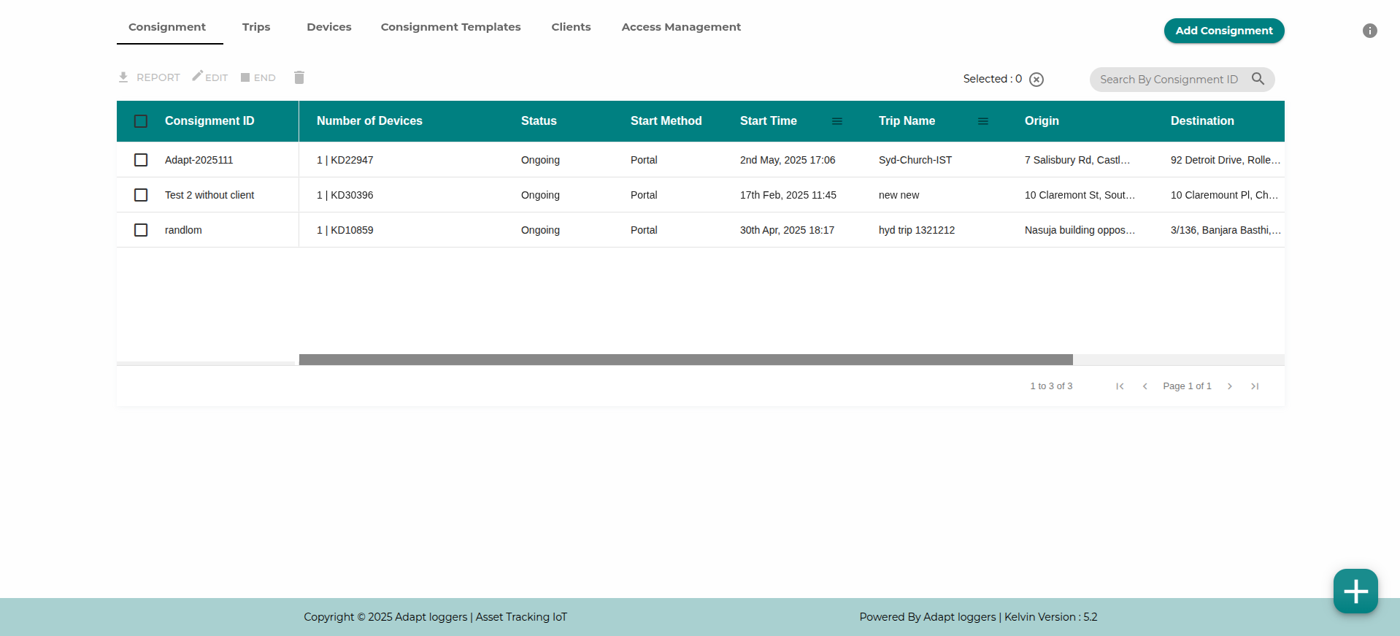
Task: Switch to the Devices tab
Action: (329, 27)
